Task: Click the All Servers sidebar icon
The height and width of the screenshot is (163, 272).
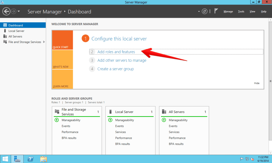Action: pyautogui.click(x=5, y=36)
